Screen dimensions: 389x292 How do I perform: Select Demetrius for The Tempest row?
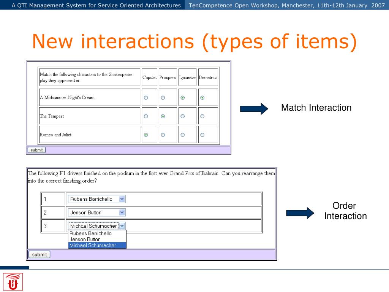(202, 116)
